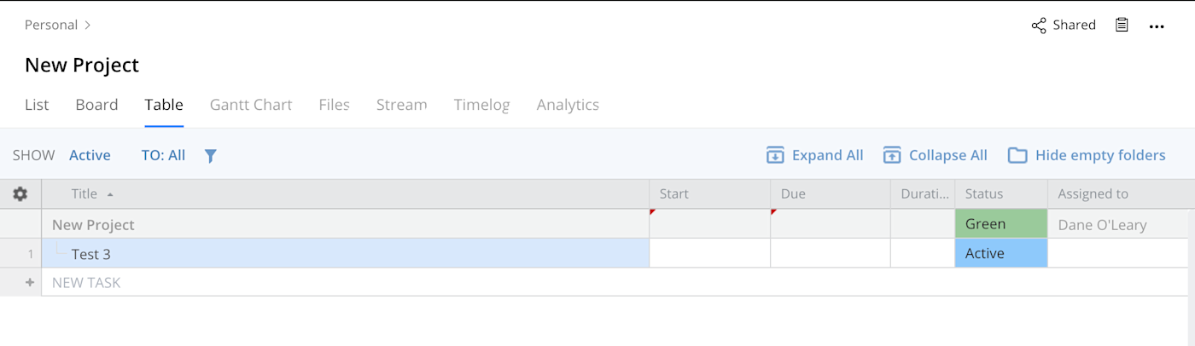
Task: Click the Shared button label
Action: coord(1074,26)
